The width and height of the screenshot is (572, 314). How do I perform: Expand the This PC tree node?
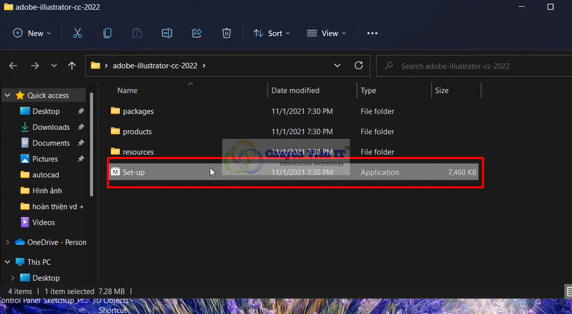click(8, 262)
